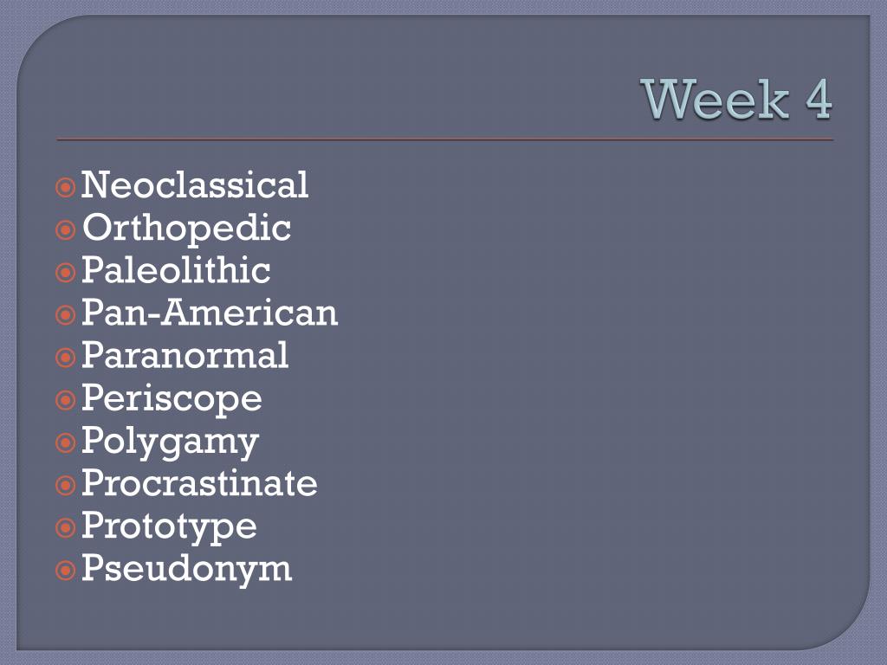Click the bullet icon beside Orthopedic
Screen dimensions: 887x665
click(66, 229)
